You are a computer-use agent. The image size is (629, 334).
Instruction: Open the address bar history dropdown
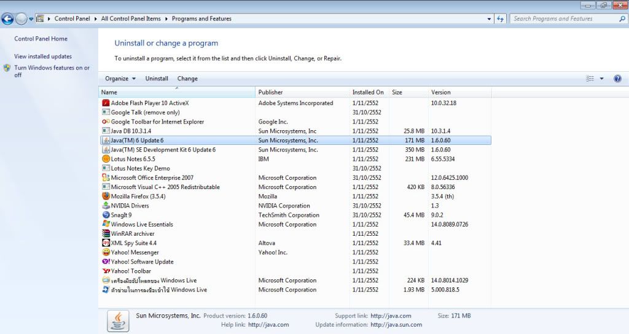point(489,19)
